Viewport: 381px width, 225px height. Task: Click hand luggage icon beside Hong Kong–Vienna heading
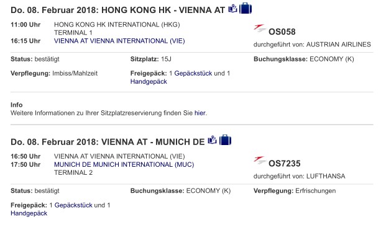point(232,9)
